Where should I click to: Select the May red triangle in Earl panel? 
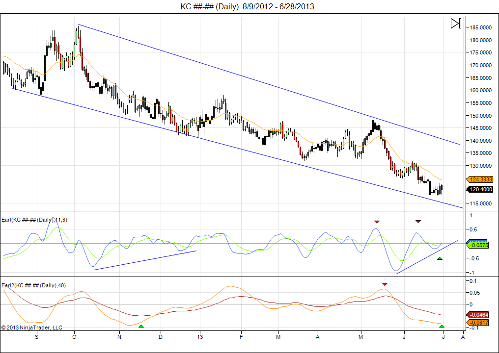[x=377, y=222]
